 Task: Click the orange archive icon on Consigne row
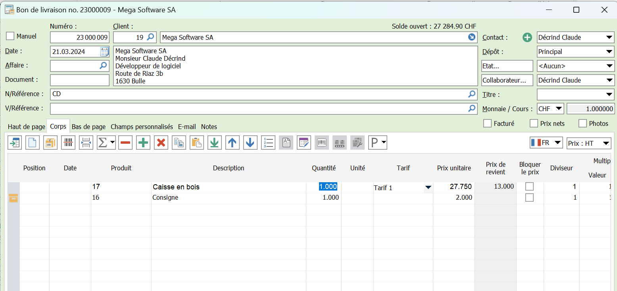pyautogui.click(x=13, y=198)
